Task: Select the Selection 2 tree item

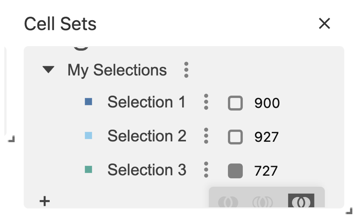Action: pyautogui.click(x=147, y=136)
